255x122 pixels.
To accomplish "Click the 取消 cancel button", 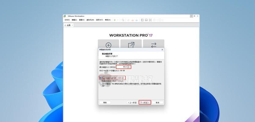I will click(x=157, y=103).
